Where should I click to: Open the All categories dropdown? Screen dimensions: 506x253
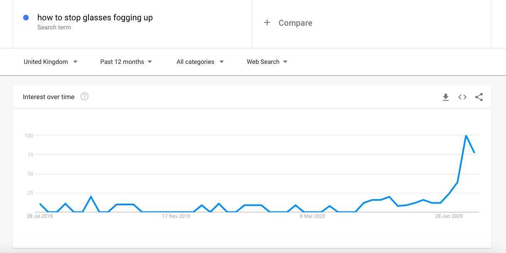tap(200, 62)
